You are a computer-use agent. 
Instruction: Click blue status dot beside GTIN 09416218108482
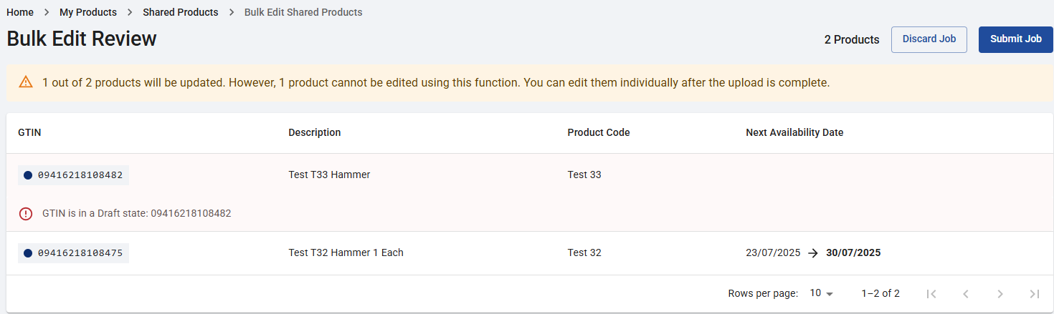coord(28,175)
